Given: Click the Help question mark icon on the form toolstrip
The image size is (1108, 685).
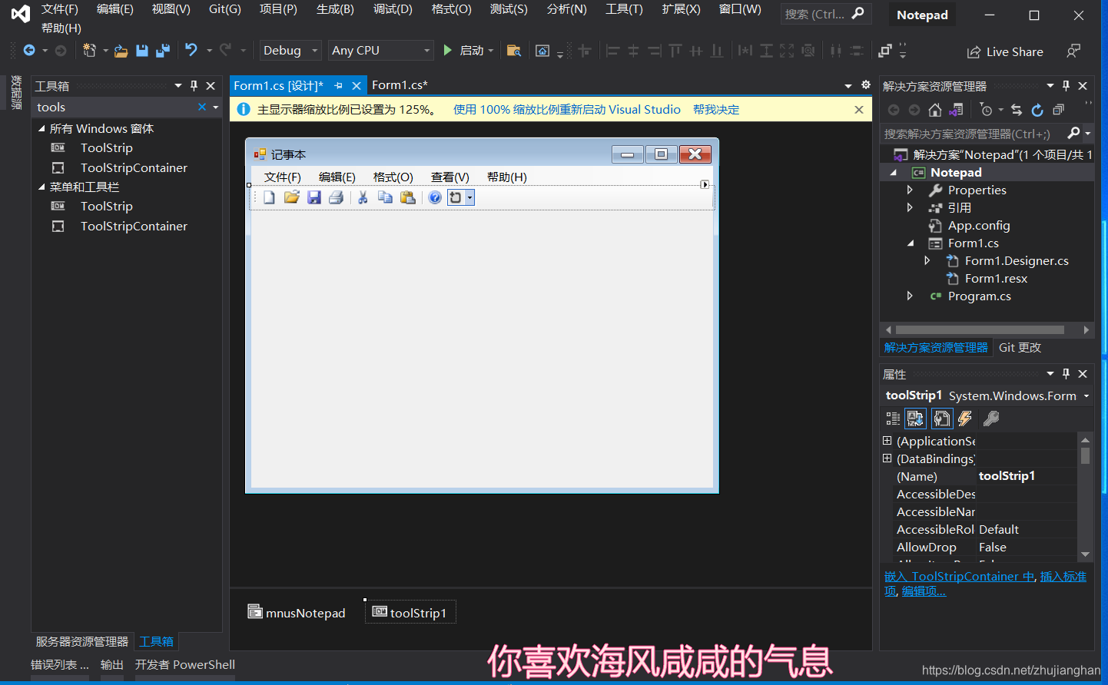Looking at the screenshot, I should [x=435, y=197].
